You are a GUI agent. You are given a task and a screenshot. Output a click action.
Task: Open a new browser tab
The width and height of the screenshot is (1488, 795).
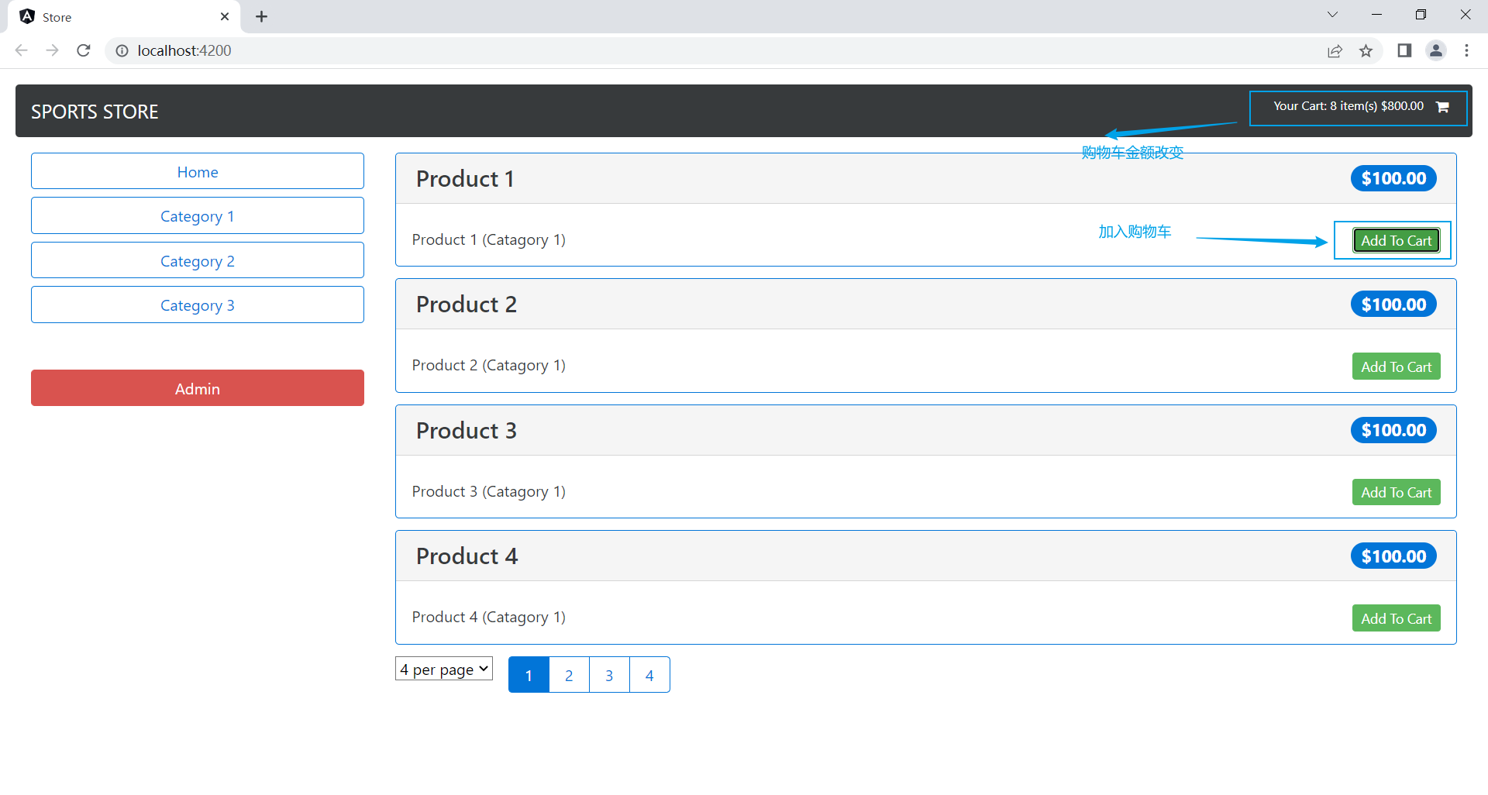(x=262, y=16)
